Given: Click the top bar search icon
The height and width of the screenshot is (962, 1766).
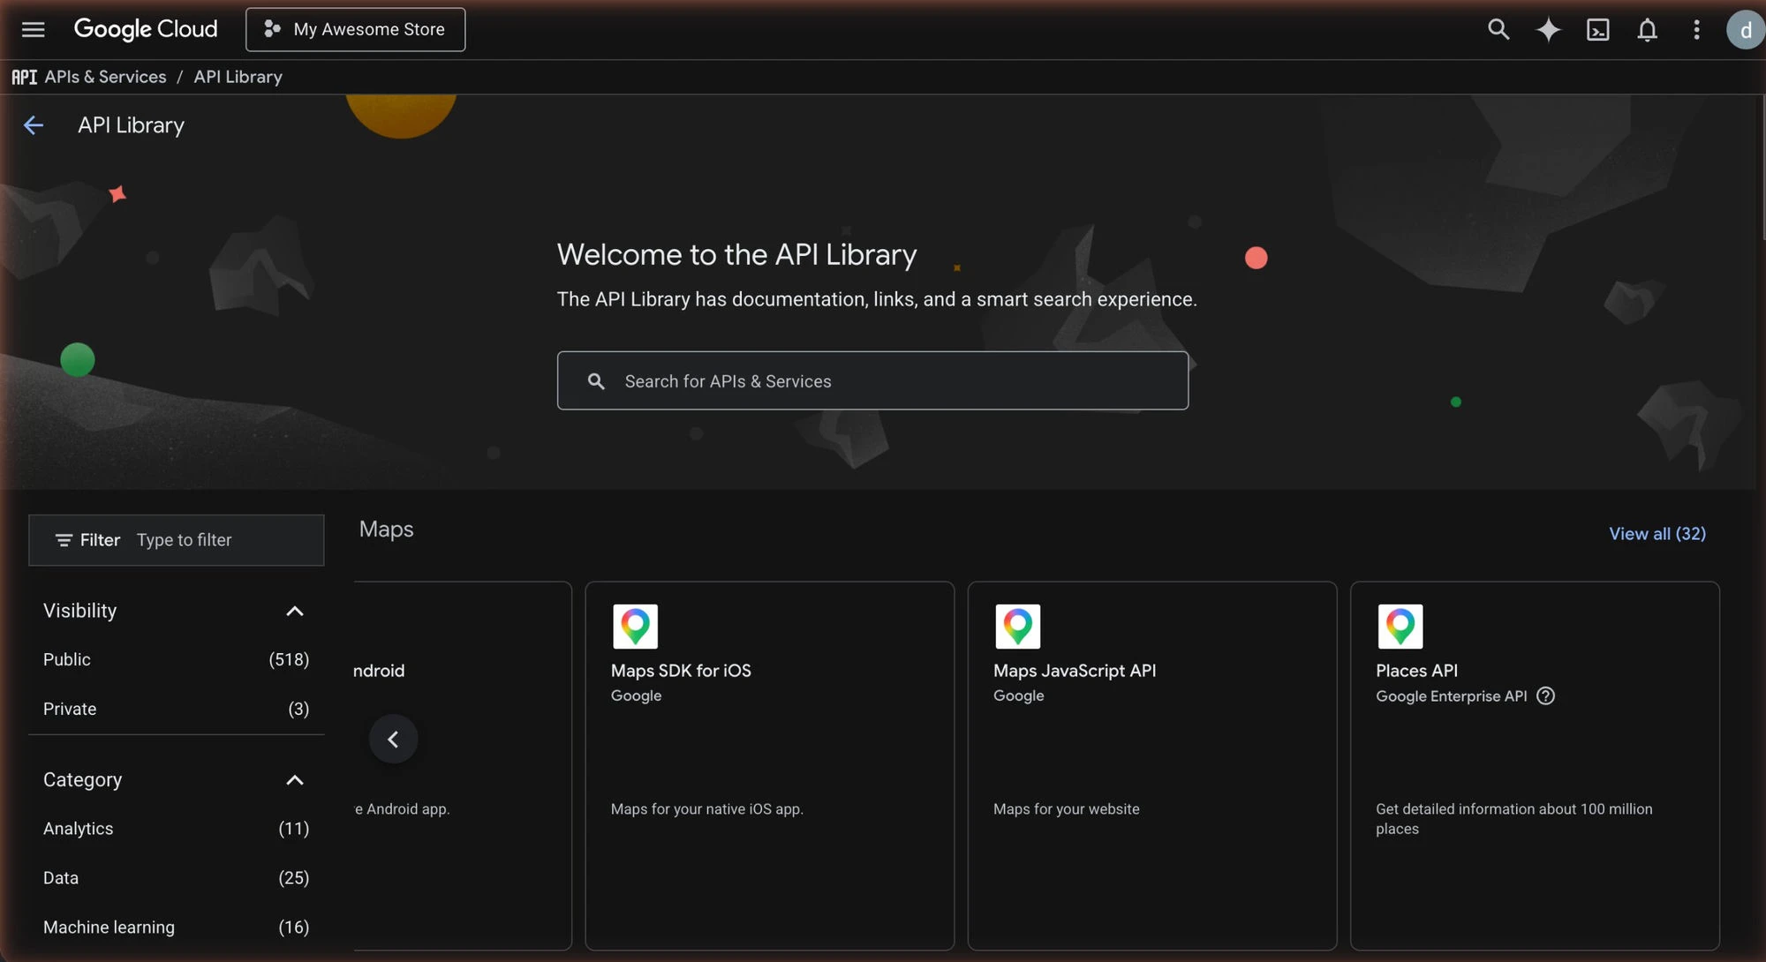Looking at the screenshot, I should tap(1498, 29).
